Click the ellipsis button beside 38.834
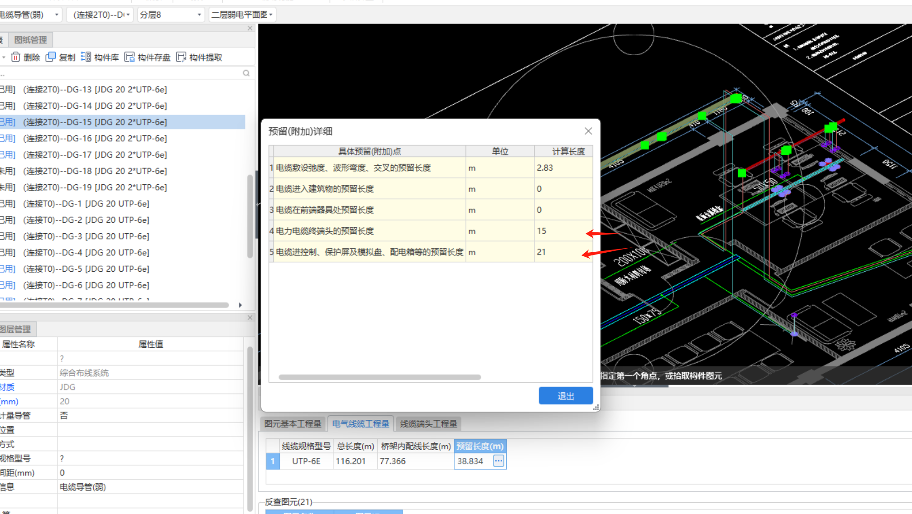912x514 pixels. tap(499, 461)
